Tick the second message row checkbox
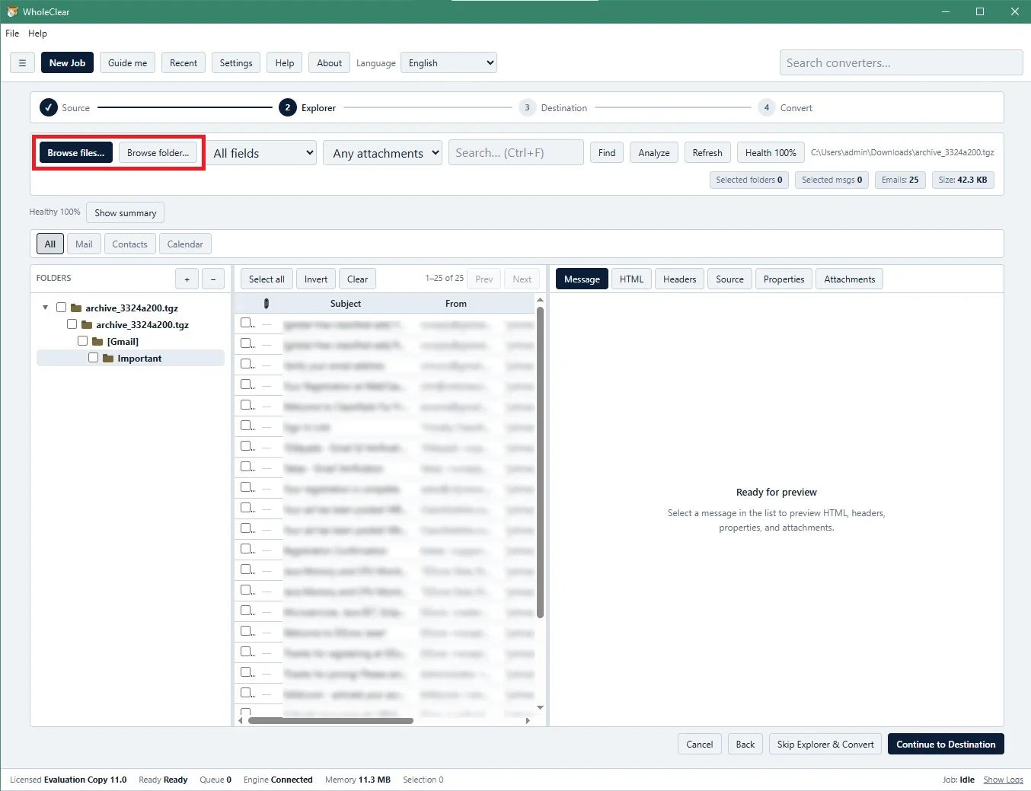This screenshot has width=1031, height=791. click(246, 343)
